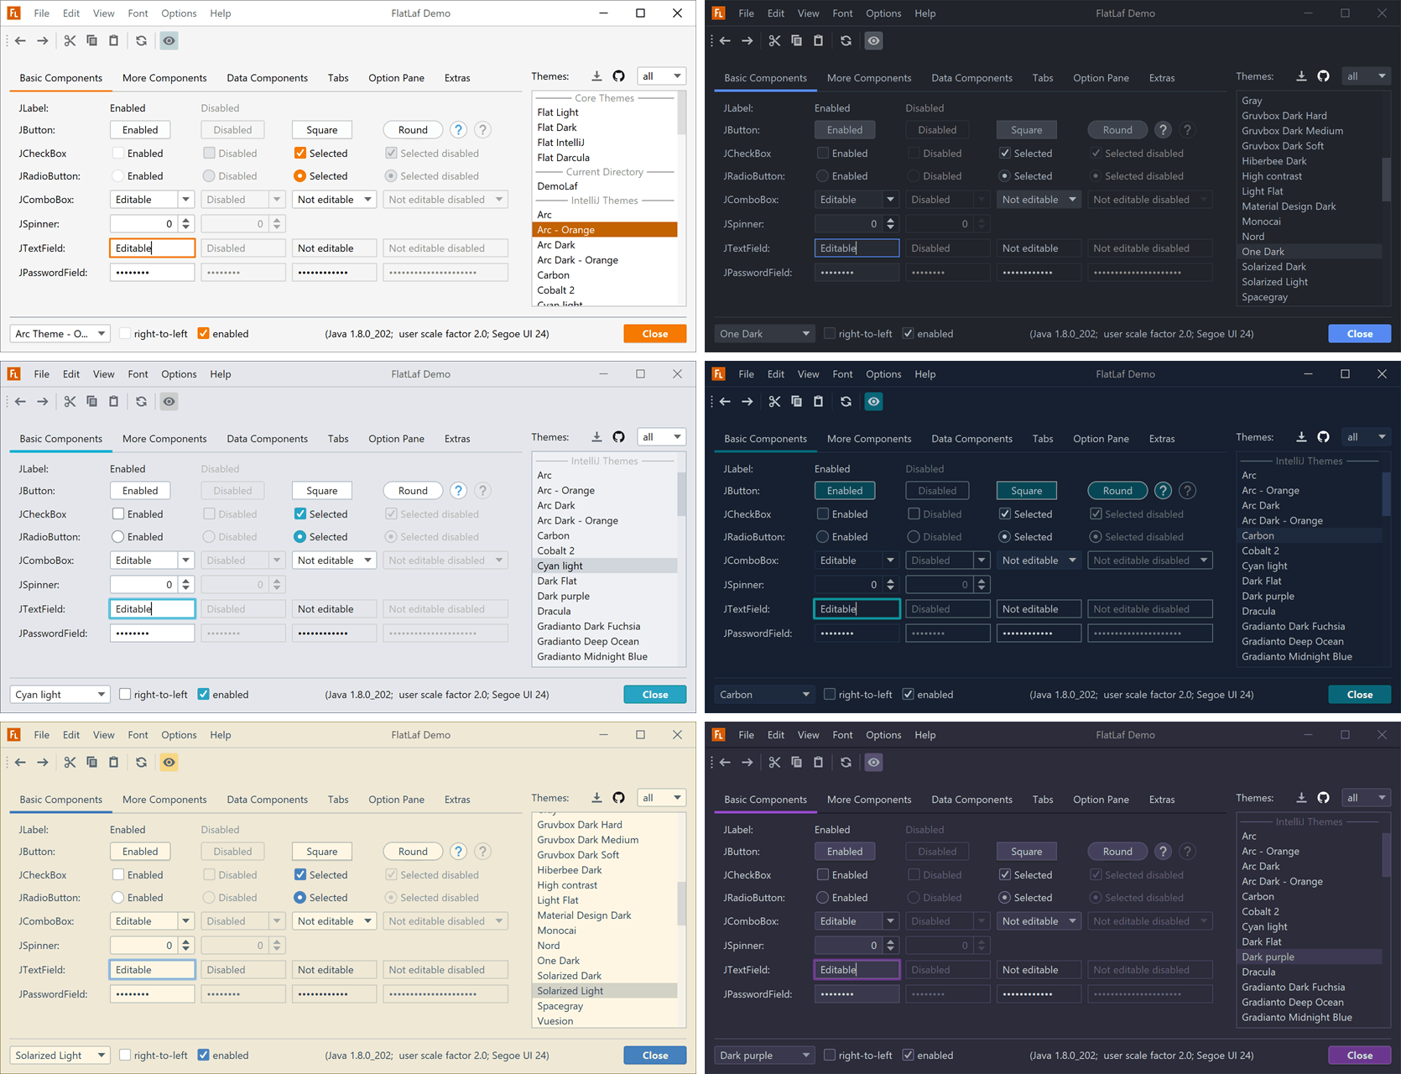This screenshot has height=1074, width=1401.
Task: Check the right-to-left checkbox
Action: [124, 333]
